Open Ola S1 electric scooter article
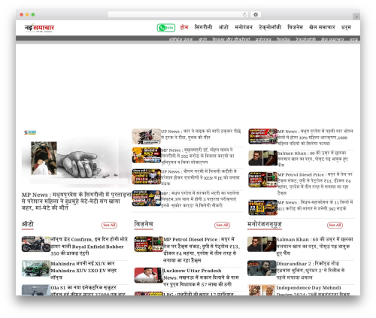 [x=88, y=290]
